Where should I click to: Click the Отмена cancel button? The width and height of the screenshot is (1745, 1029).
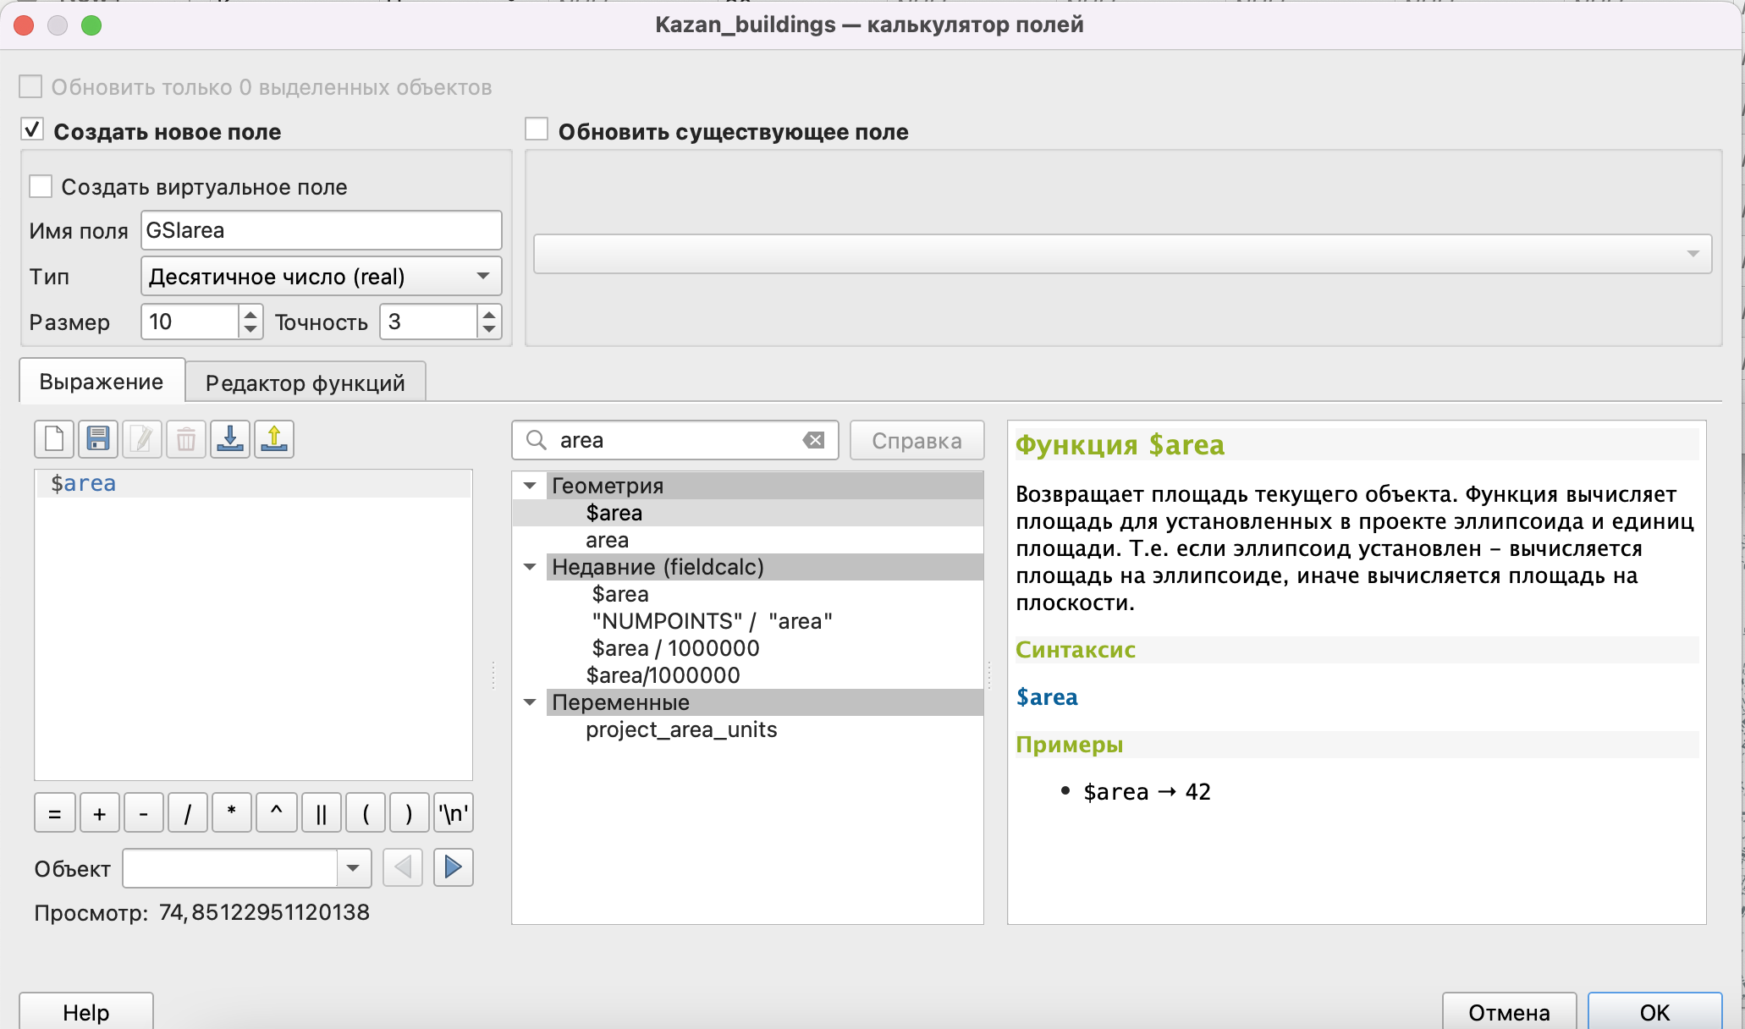coord(1508,1012)
